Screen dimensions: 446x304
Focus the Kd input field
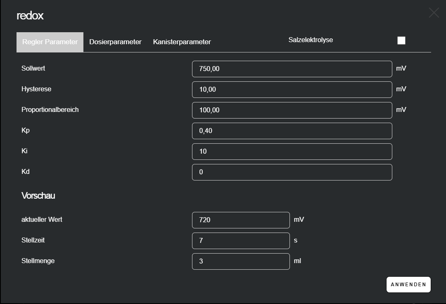click(292, 172)
